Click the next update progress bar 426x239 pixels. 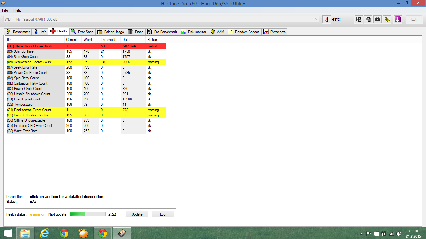click(88, 214)
